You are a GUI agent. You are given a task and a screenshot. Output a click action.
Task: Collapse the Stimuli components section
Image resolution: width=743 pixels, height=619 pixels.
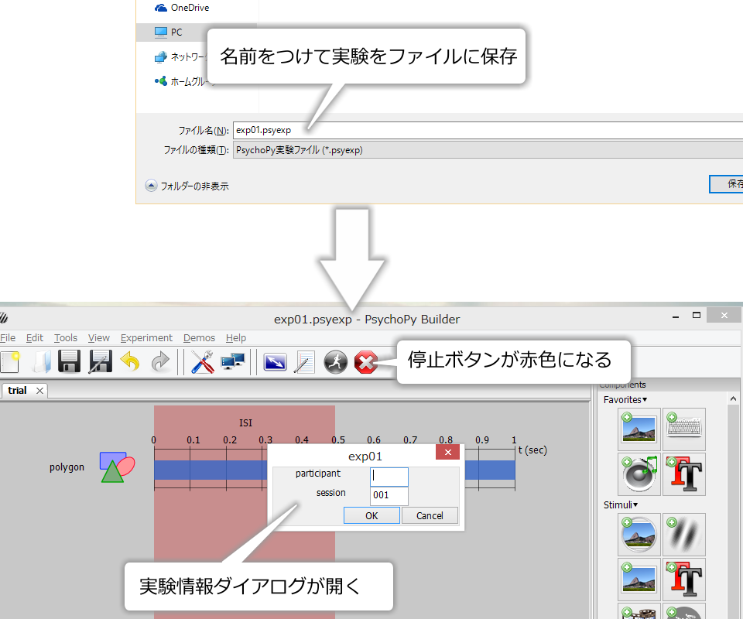(x=620, y=504)
